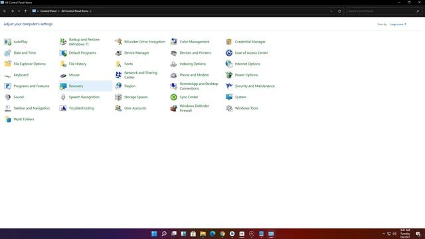Go forward with the forward arrow
The width and height of the screenshot is (425, 239).
coord(12,11)
